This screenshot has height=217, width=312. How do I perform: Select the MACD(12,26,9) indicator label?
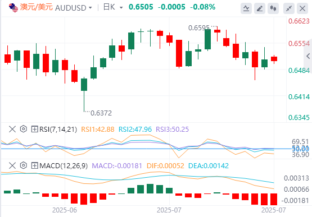pos(64,166)
